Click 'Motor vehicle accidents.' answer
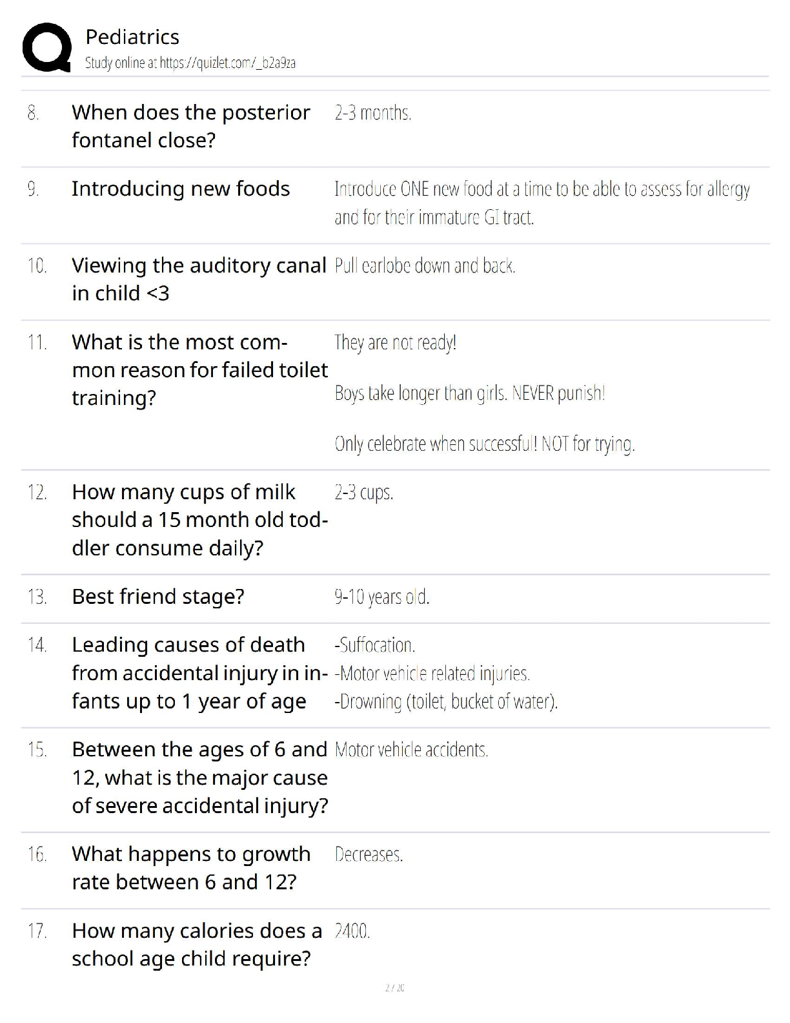The image size is (790, 1023). click(411, 750)
